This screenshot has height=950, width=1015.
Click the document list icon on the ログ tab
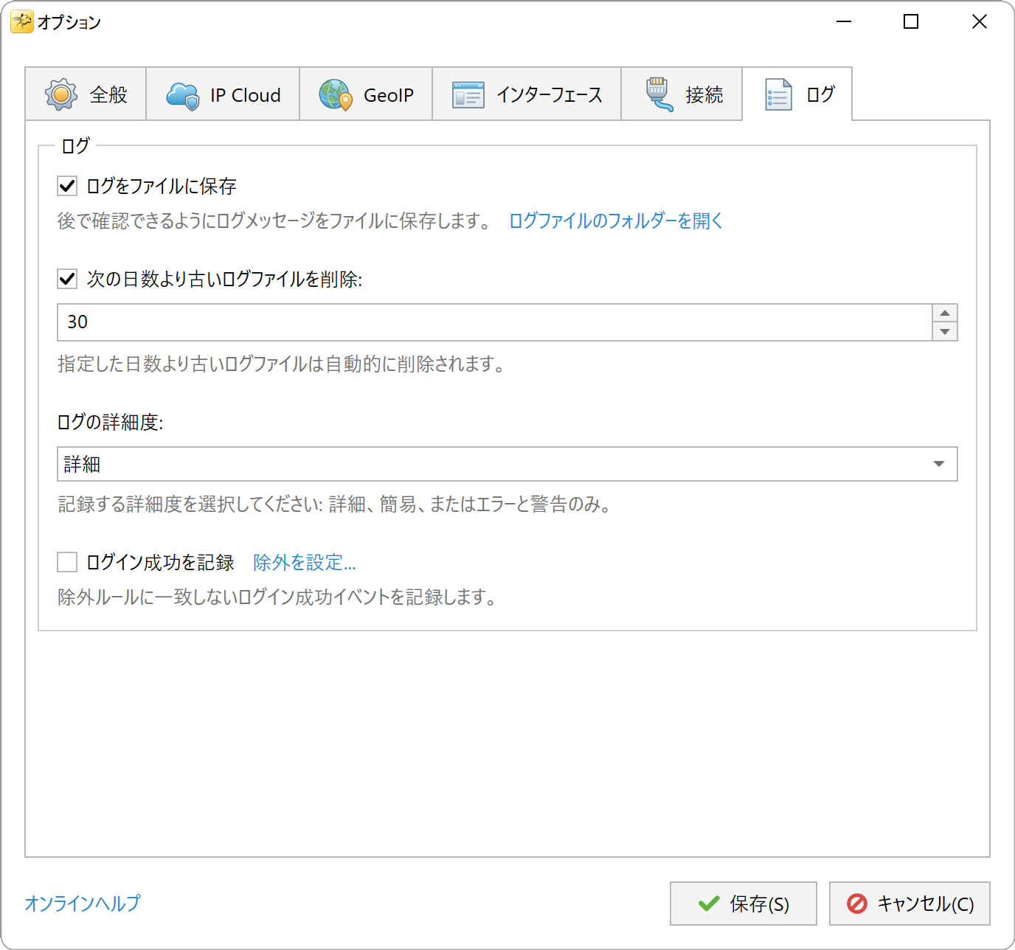coord(778,94)
